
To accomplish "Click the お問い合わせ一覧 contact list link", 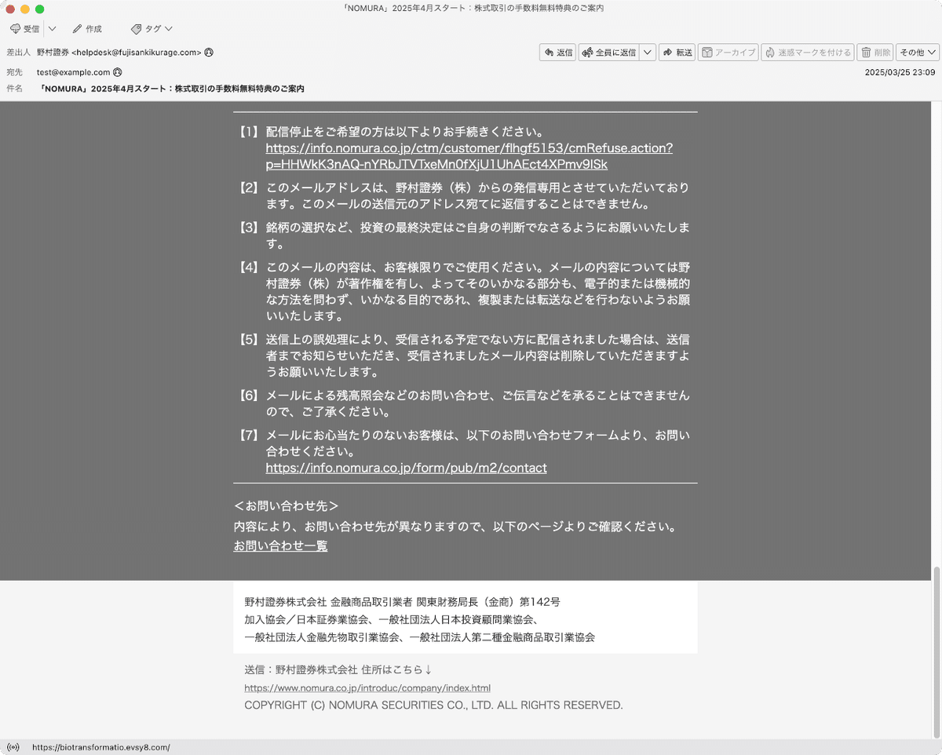I will [280, 545].
